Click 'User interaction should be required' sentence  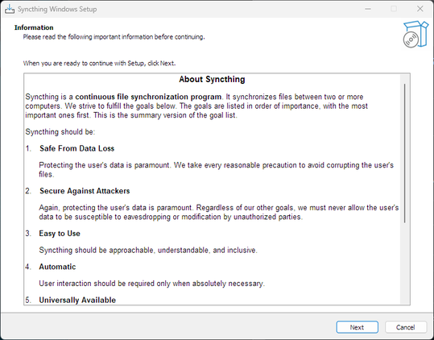point(151,284)
